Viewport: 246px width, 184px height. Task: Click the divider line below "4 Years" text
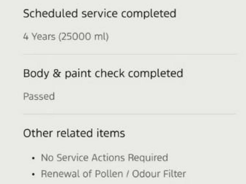130,54
